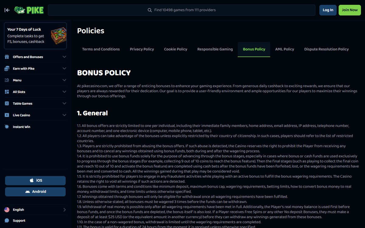Click the Support chat bubble icon
Viewport: 365px width, 228px height.
7,221
